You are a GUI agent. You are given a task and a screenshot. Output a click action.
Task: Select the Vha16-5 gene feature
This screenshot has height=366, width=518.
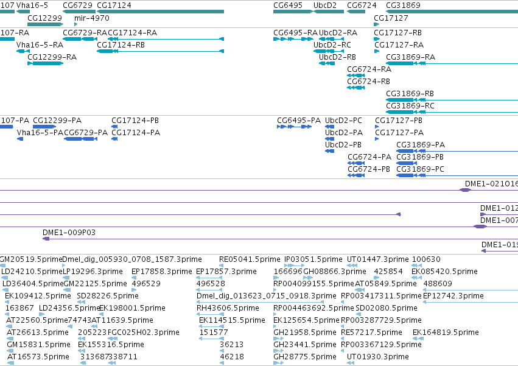click(x=23, y=12)
